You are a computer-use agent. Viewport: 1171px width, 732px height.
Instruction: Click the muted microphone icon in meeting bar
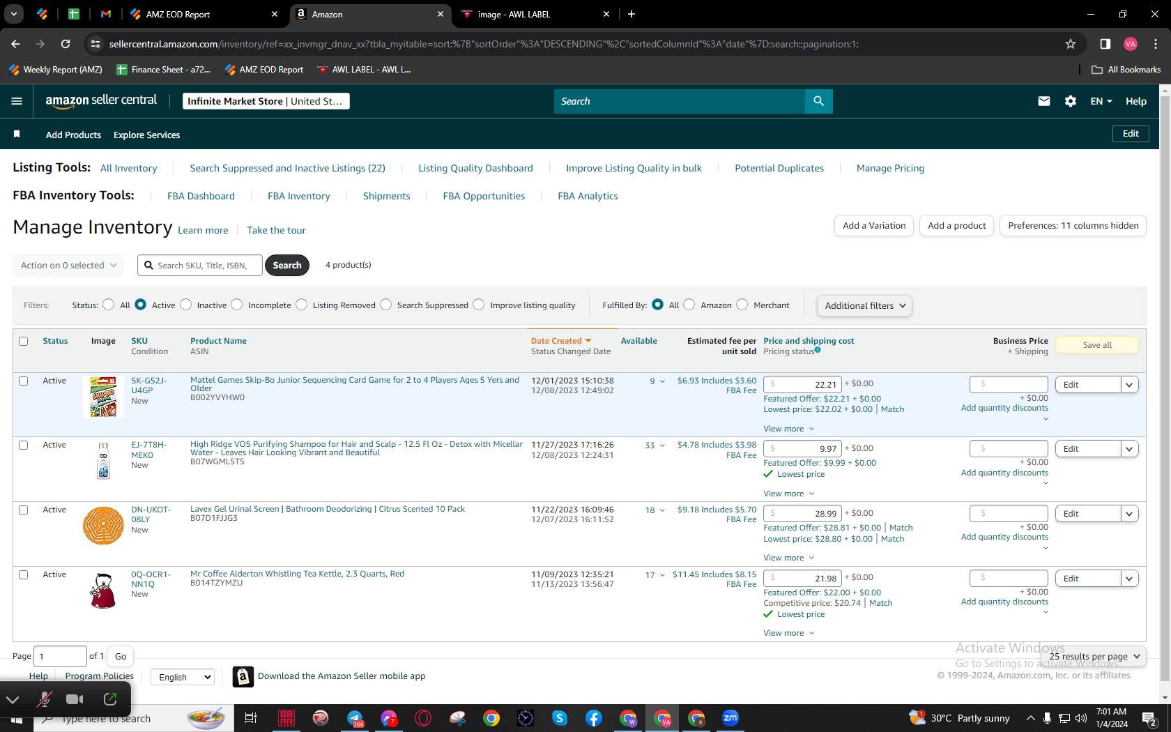point(44,699)
